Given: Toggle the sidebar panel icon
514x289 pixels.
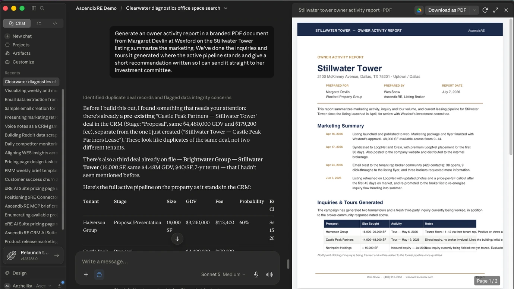Looking at the screenshot, I should tap(34, 8).
